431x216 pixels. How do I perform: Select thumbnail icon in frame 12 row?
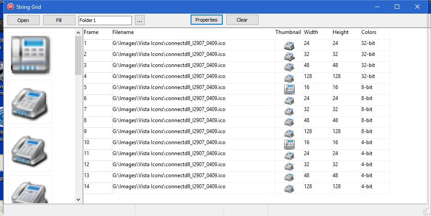[x=289, y=166]
